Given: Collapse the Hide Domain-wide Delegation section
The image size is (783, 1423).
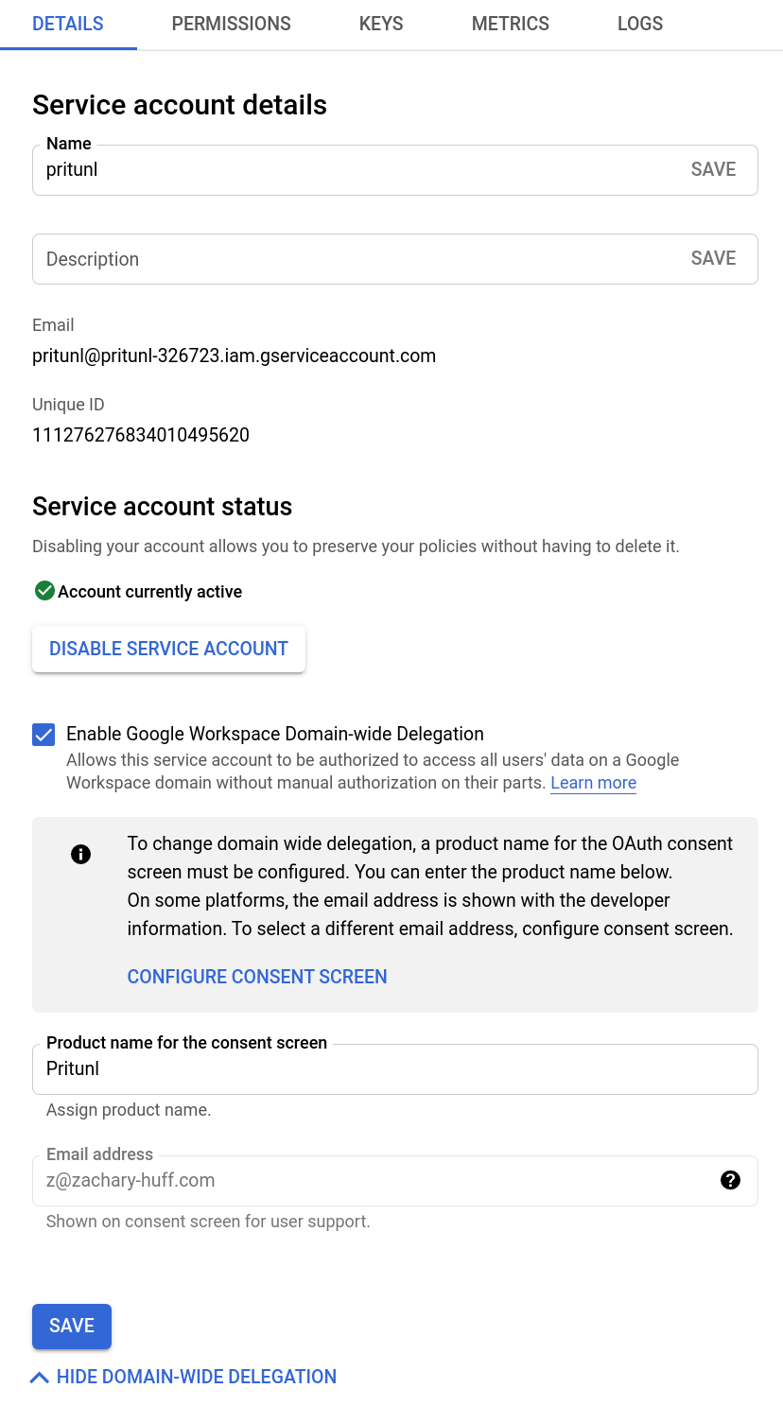Looking at the screenshot, I should [x=183, y=1377].
